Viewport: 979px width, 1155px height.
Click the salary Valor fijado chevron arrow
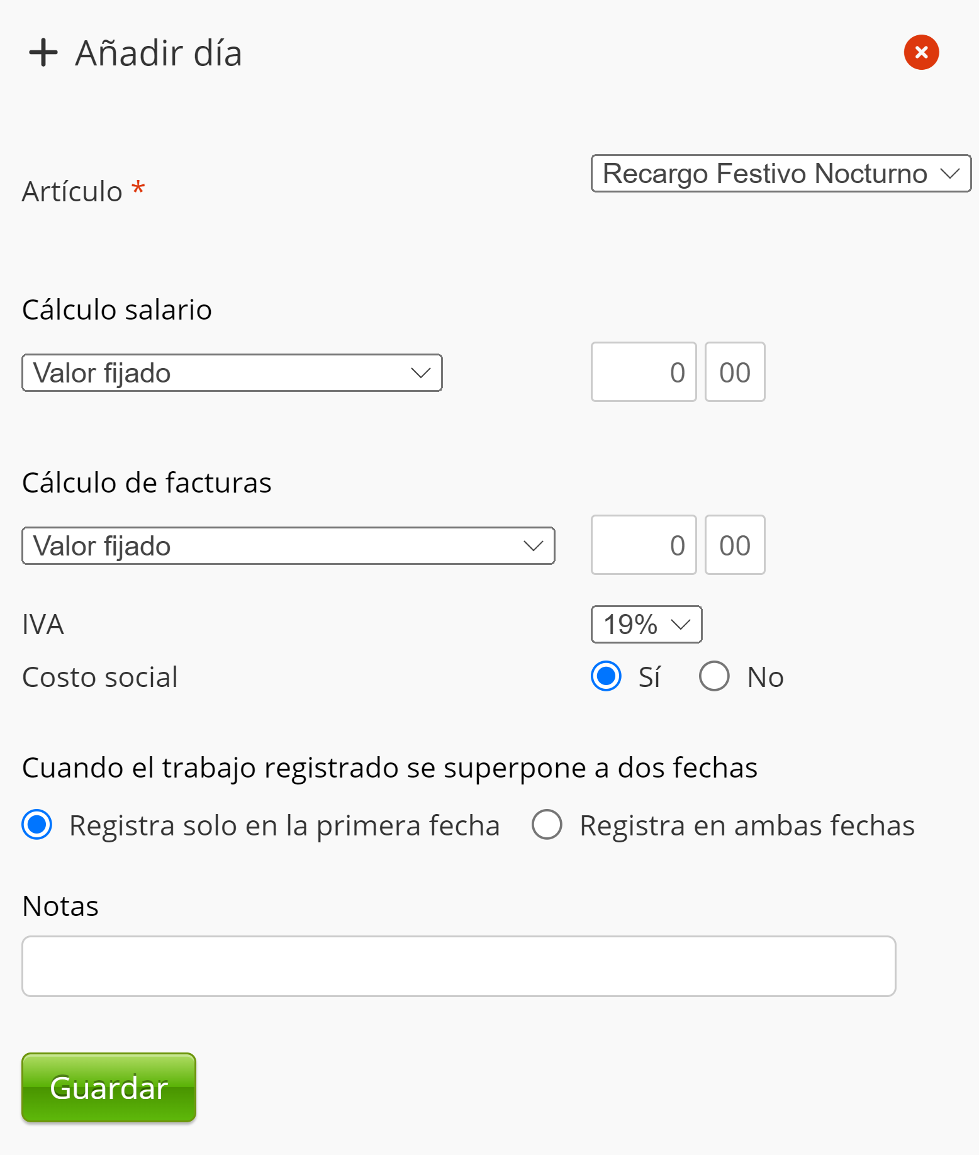[x=420, y=373]
